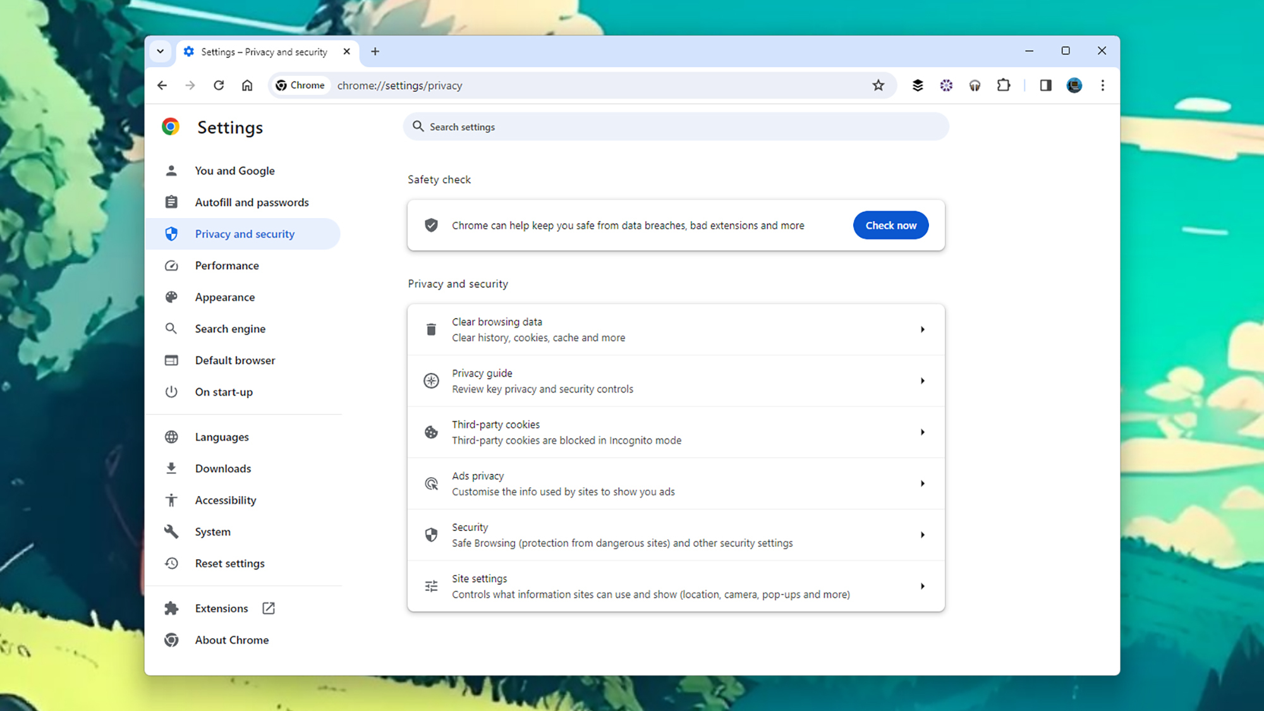
Task: Open the headphones extension icon
Action: coord(975,85)
